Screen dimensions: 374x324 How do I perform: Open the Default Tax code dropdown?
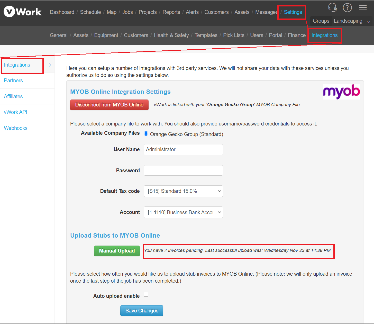pos(183,191)
